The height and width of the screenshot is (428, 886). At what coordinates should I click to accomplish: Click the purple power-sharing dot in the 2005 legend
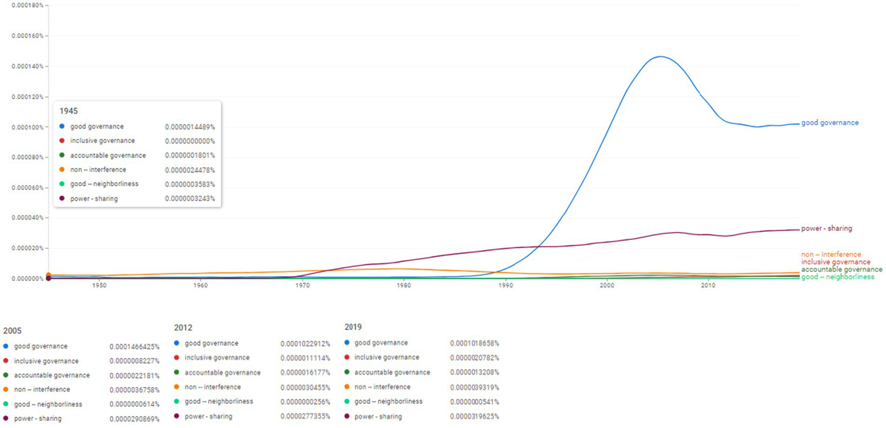point(6,419)
